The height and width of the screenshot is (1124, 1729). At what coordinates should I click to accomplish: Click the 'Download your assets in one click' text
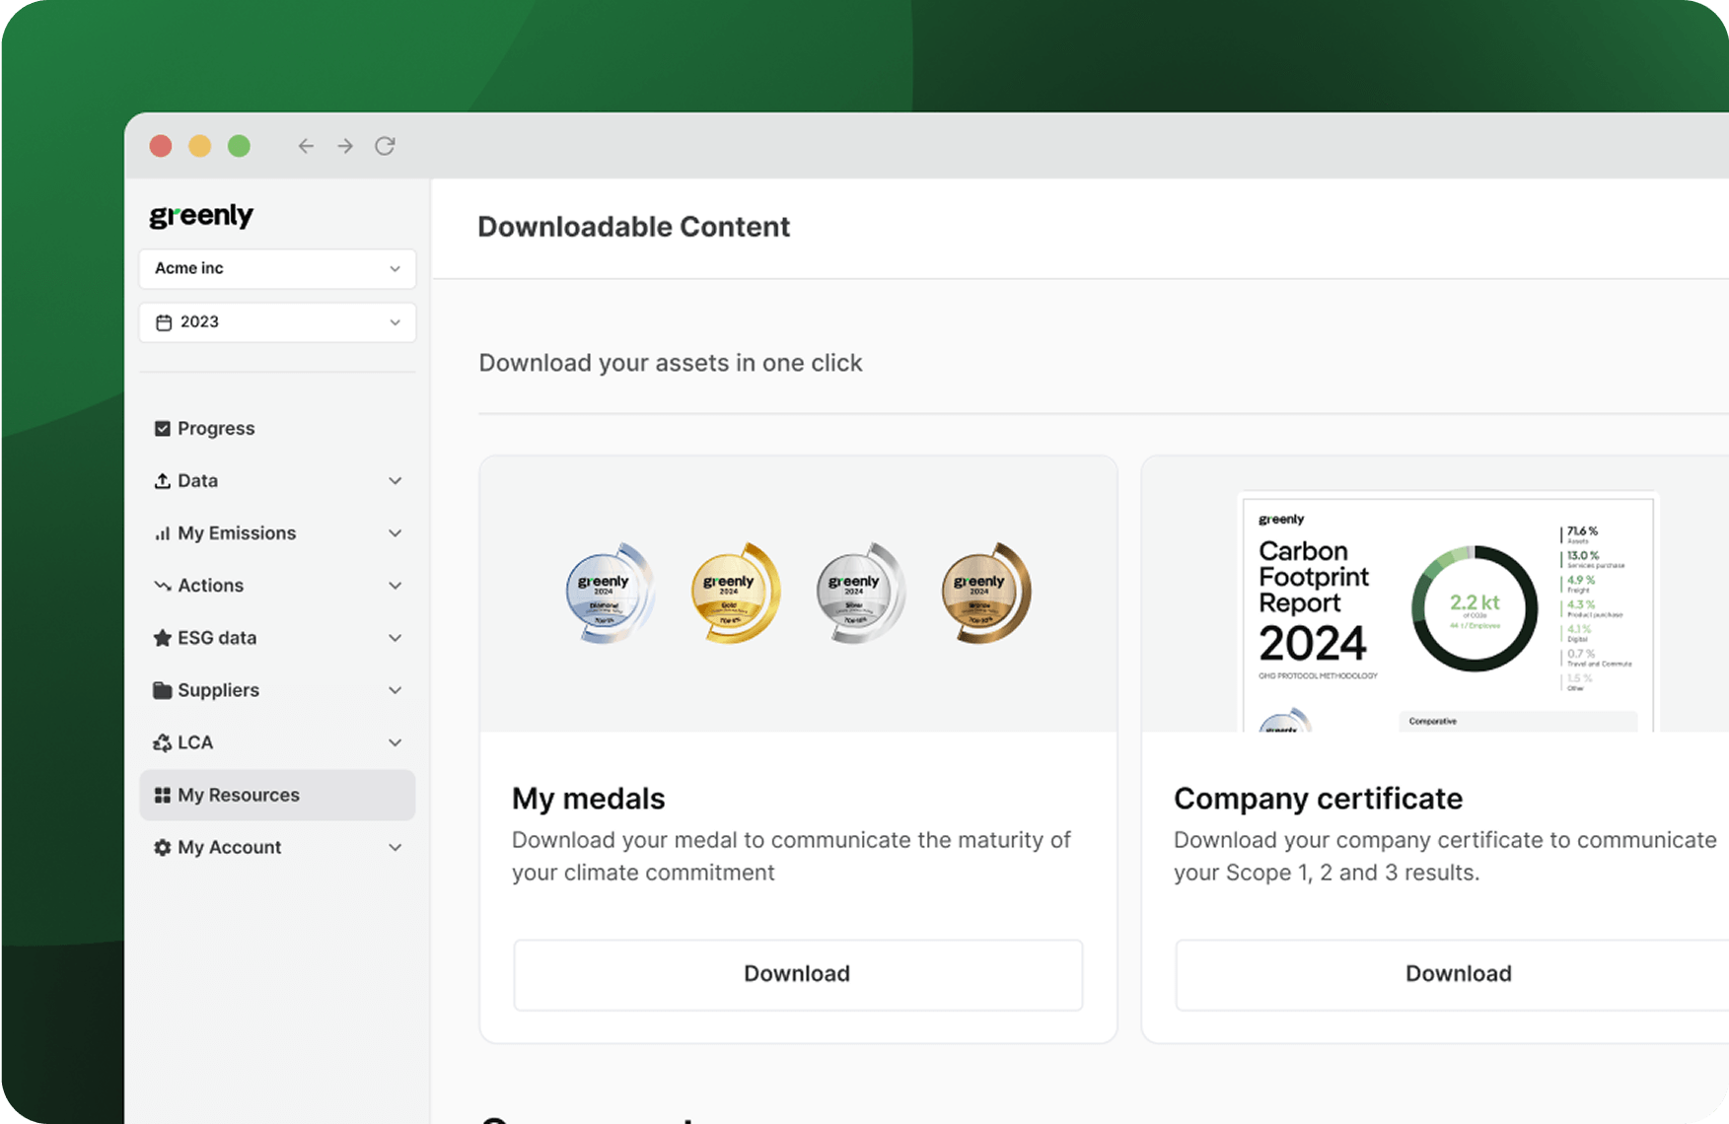(671, 363)
